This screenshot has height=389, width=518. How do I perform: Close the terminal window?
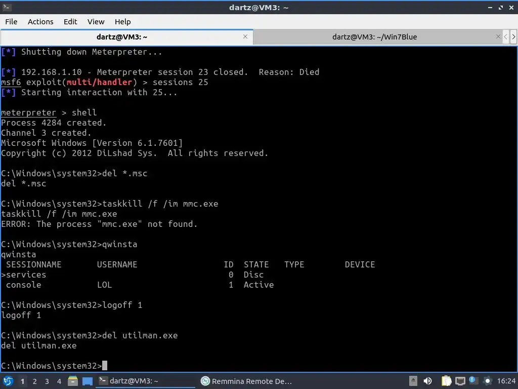tap(511, 7)
